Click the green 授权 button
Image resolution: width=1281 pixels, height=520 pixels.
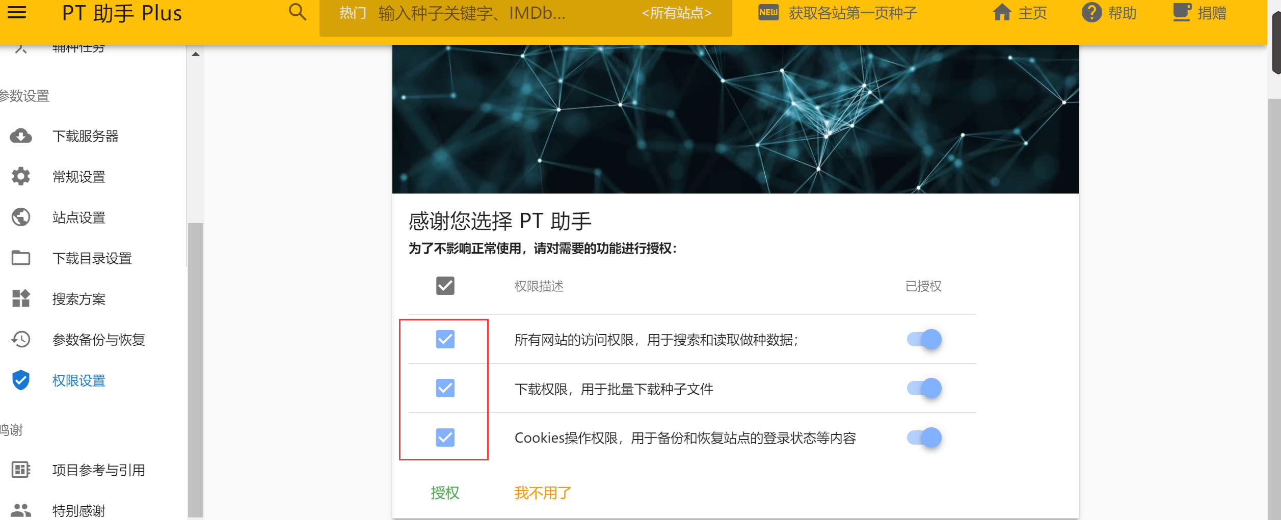pyautogui.click(x=445, y=493)
